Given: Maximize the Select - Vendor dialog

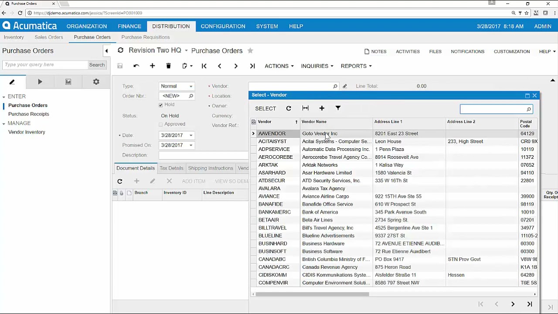Looking at the screenshot, I should [527, 96].
